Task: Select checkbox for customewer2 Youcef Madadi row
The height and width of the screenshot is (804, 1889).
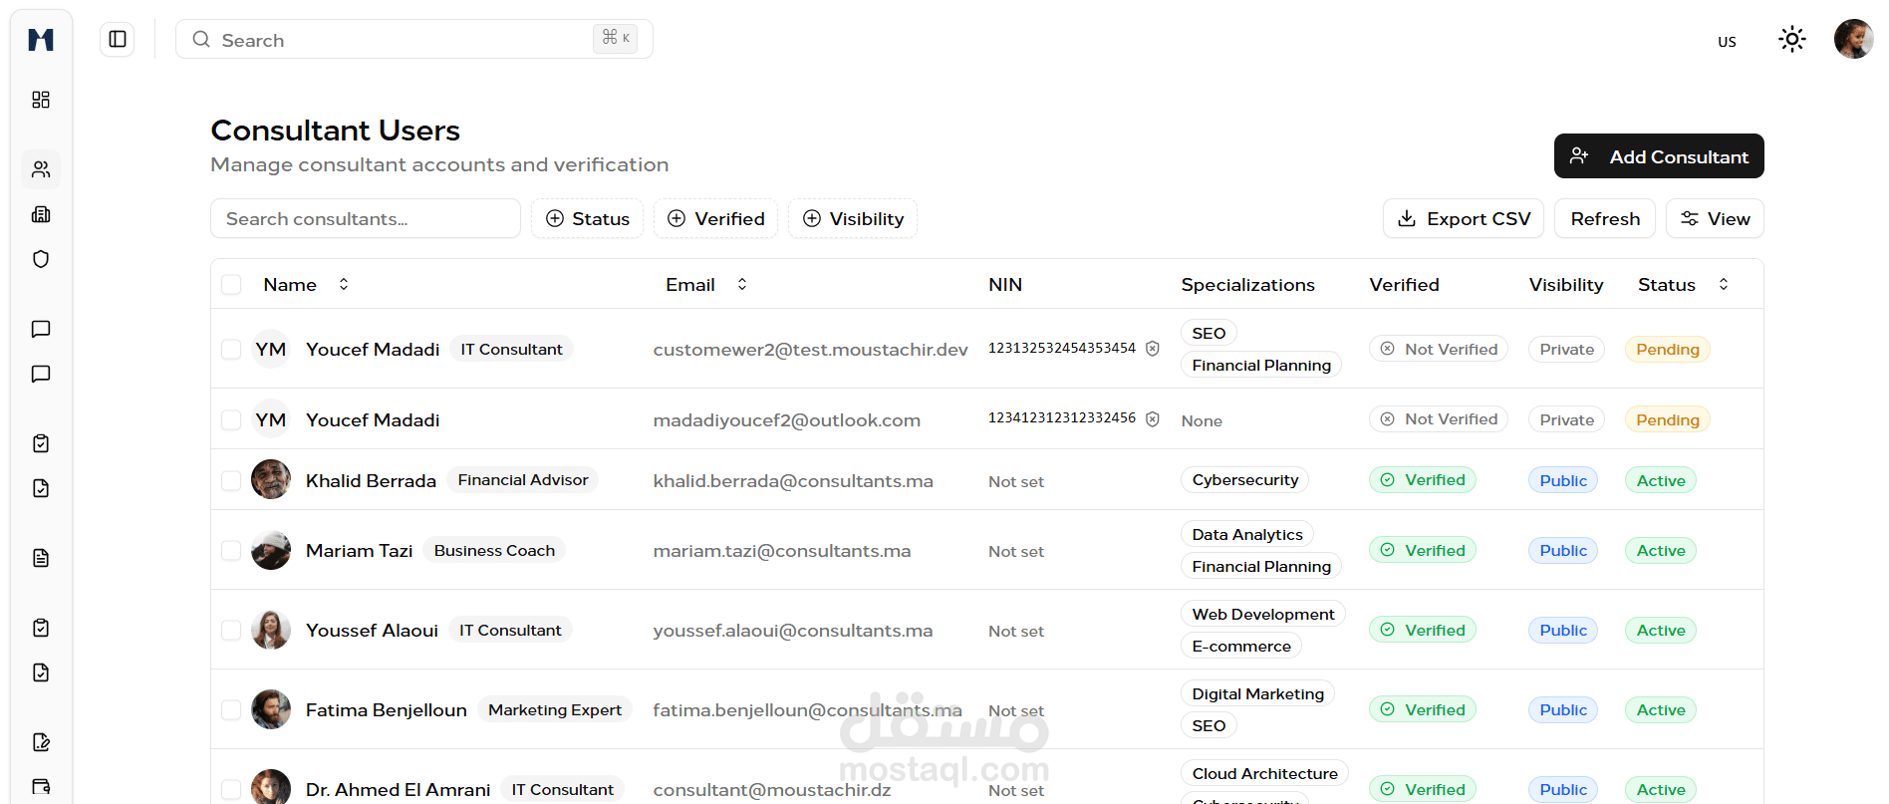Action: pyautogui.click(x=231, y=349)
